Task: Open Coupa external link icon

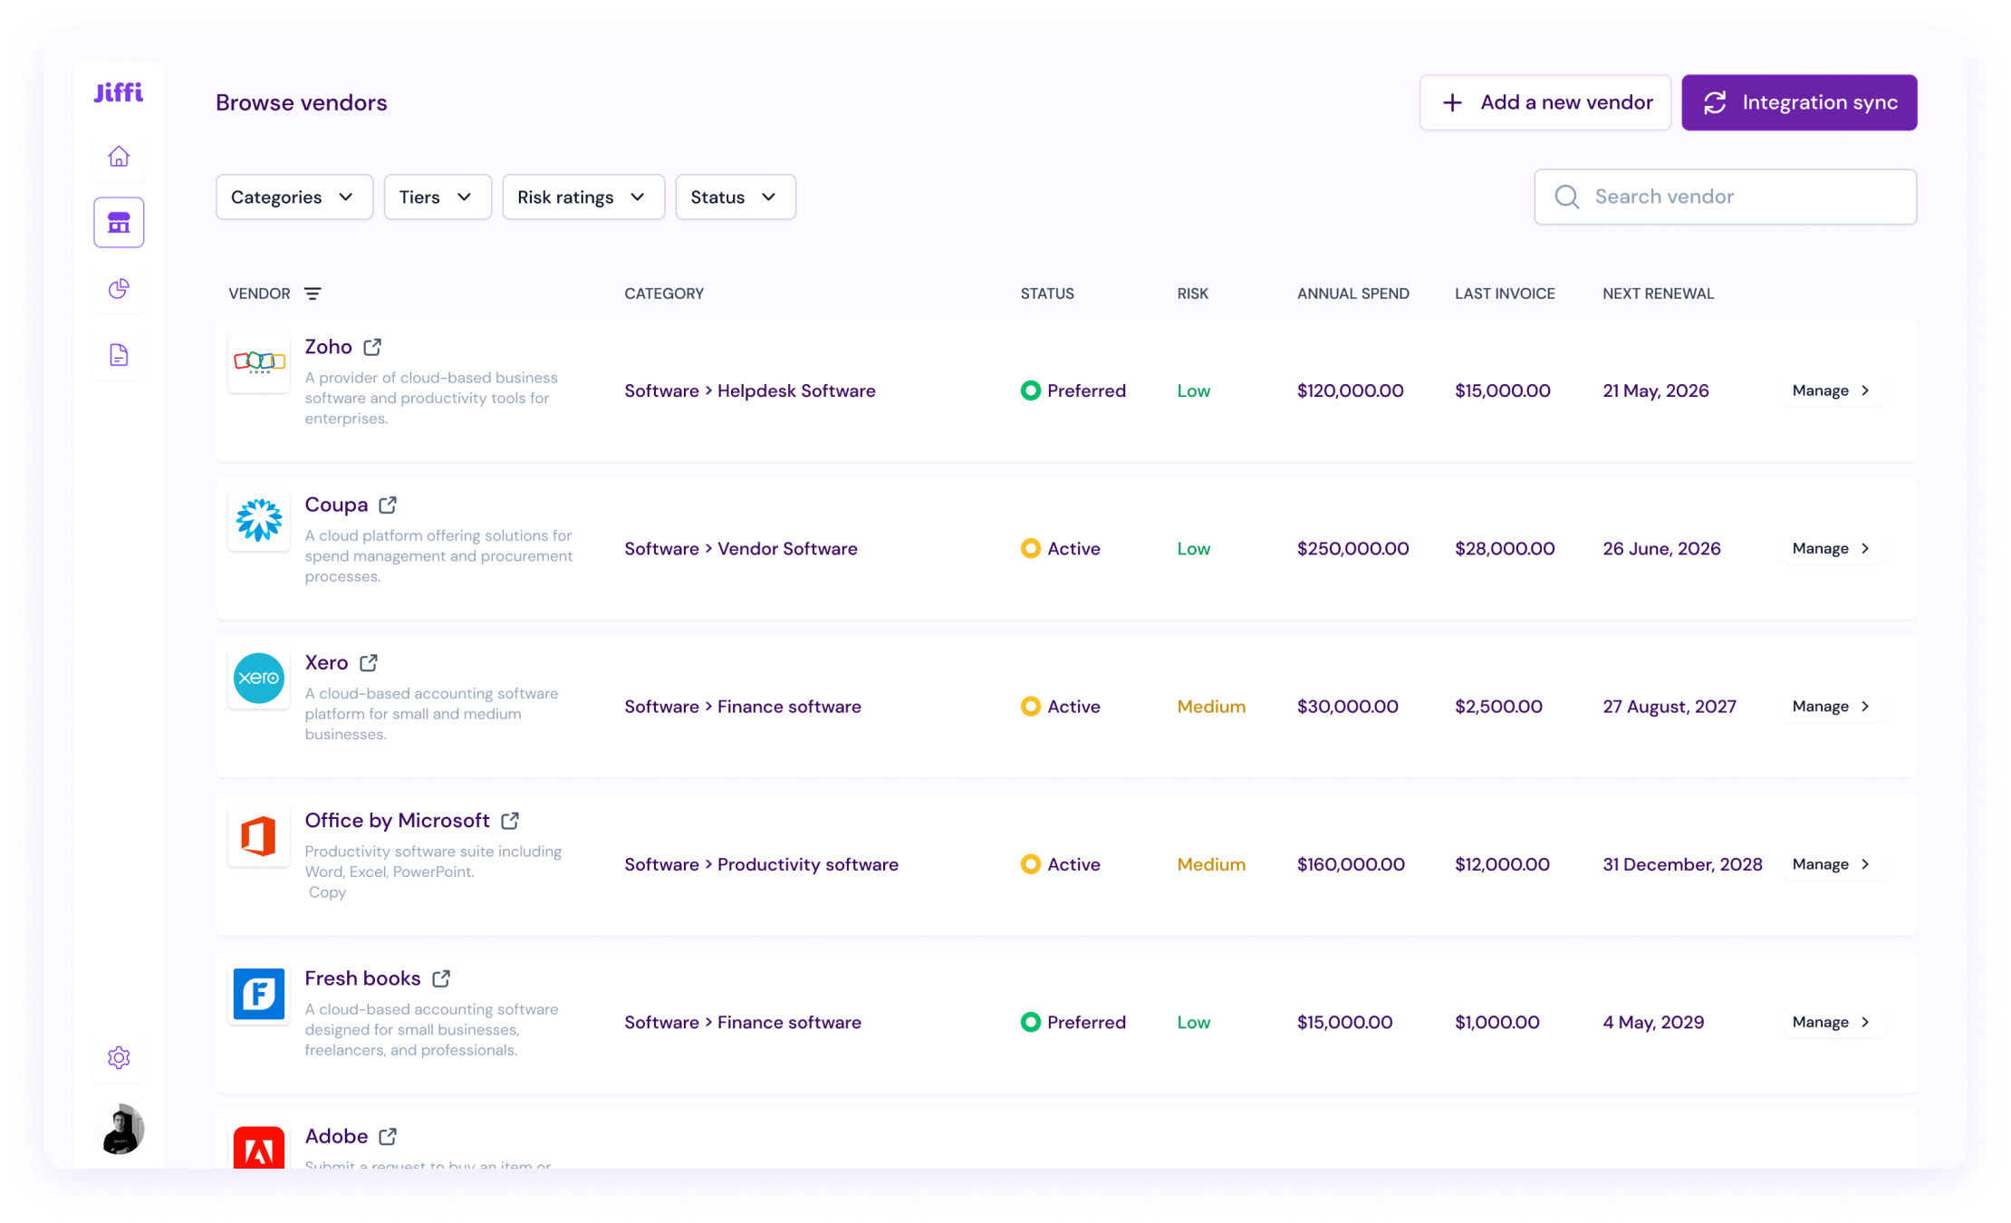Action: point(388,505)
